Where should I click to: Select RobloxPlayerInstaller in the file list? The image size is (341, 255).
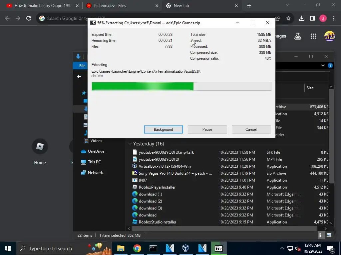[x=157, y=187]
